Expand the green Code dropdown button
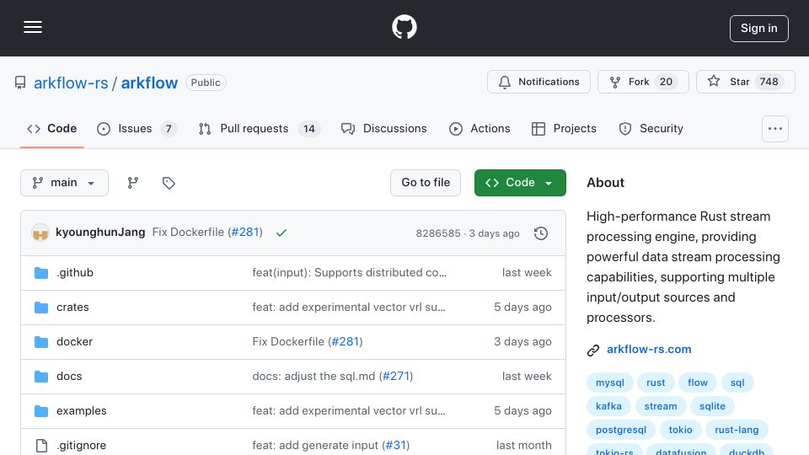This screenshot has height=455, width=809. coord(520,183)
